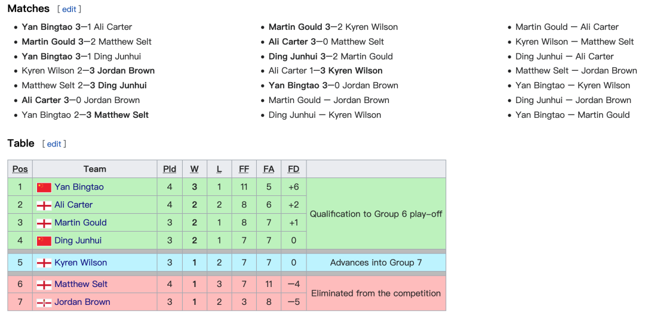The image size is (645, 315).
Task: Go to Kyren Wilson's page link
Action: point(81,263)
